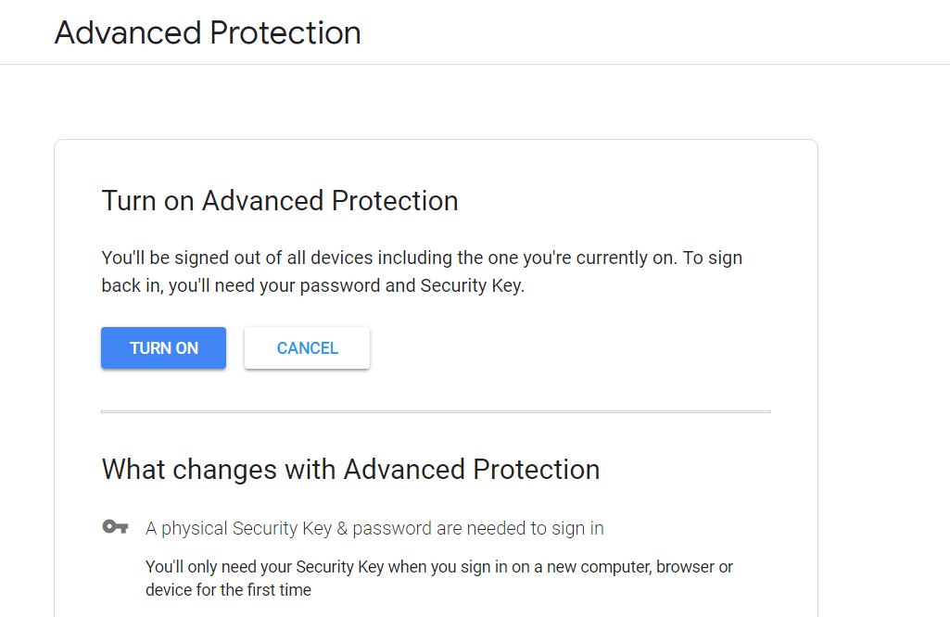Click the line "You'll only need your Security Key"
The width and height of the screenshot is (950, 617).
438,566
